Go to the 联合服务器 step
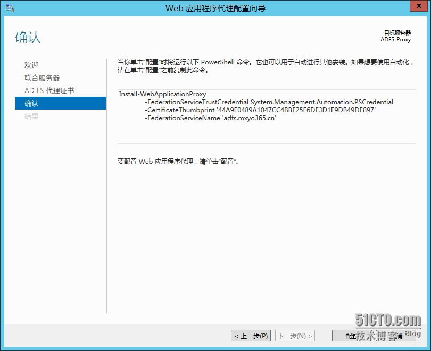 (42, 78)
